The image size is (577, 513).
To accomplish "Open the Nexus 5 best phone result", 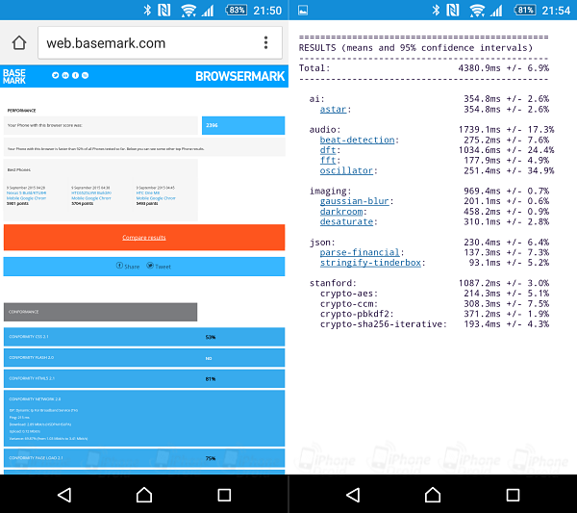I will coord(27,192).
